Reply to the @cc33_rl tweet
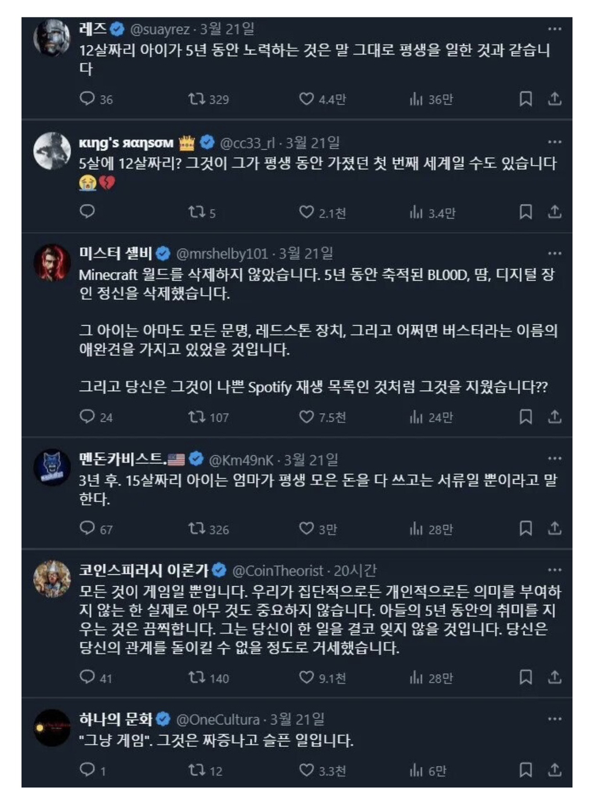This screenshot has height=810, width=594. pos(87,211)
